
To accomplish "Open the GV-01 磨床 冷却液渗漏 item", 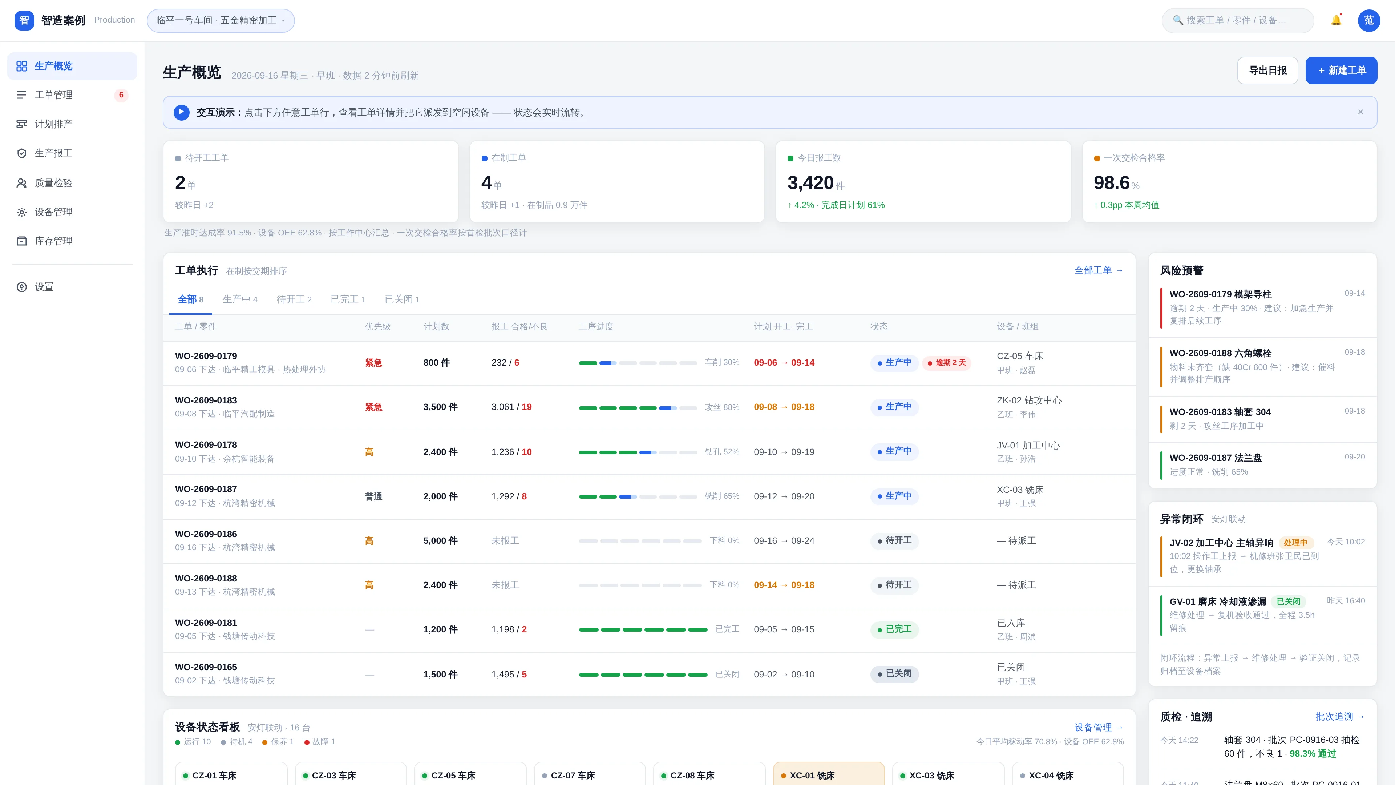I will coord(1262,615).
